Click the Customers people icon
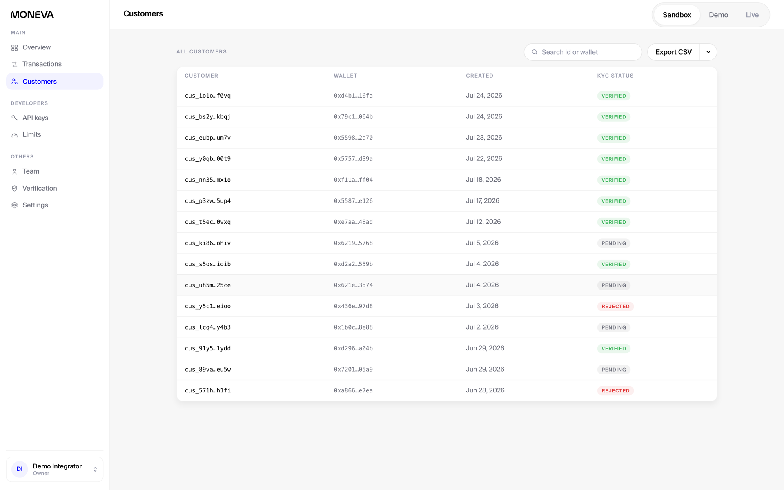The height and width of the screenshot is (490, 784). point(15,82)
